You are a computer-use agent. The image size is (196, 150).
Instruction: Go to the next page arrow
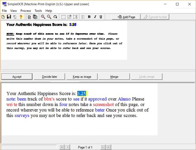(x=103, y=147)
